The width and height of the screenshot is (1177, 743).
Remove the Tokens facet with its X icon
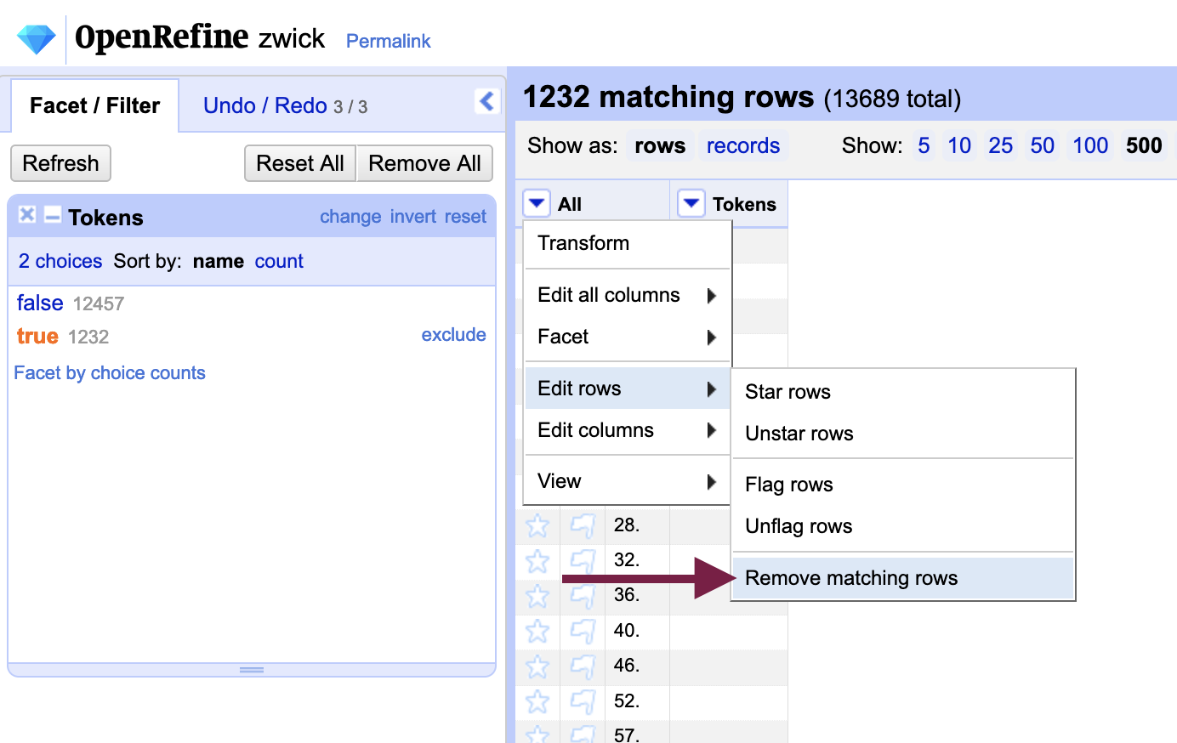pyautogui.click(x=27, y=215)
